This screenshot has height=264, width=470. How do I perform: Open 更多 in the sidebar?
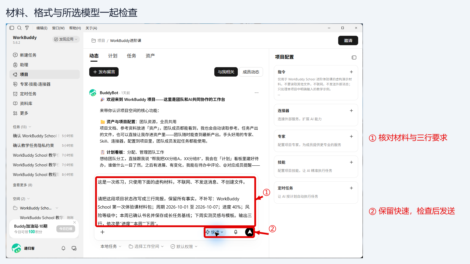point(45,113)
